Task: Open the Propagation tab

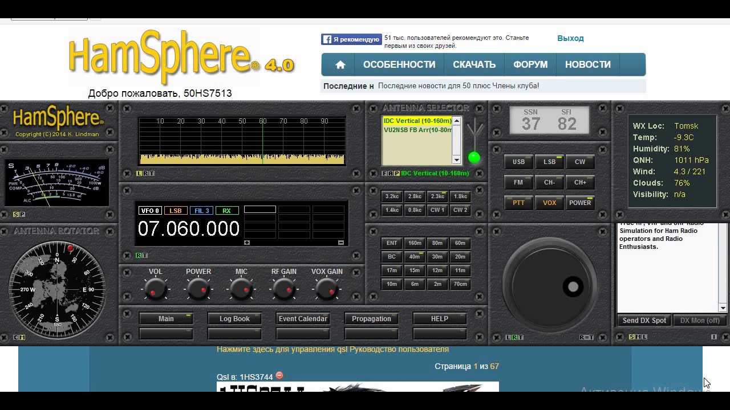Action: click(x=371, y=319)
